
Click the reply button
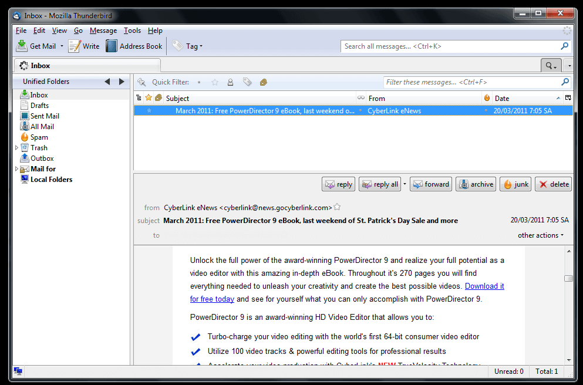click(339, 184)
